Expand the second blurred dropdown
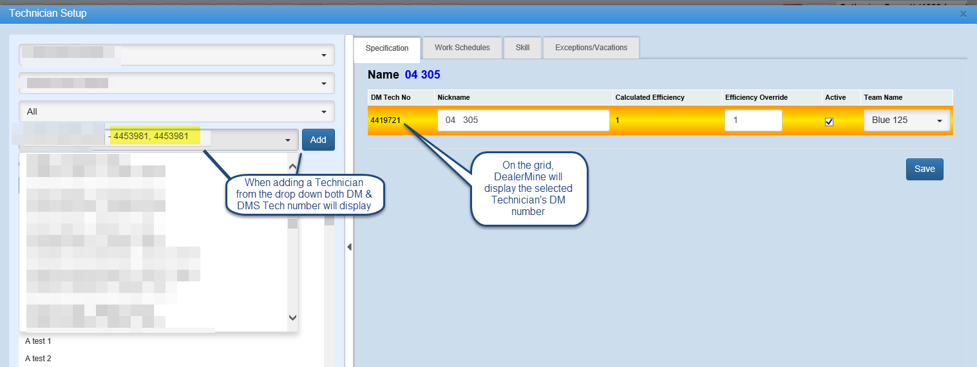This screenshot has width=977, height=367. point(176,83)
